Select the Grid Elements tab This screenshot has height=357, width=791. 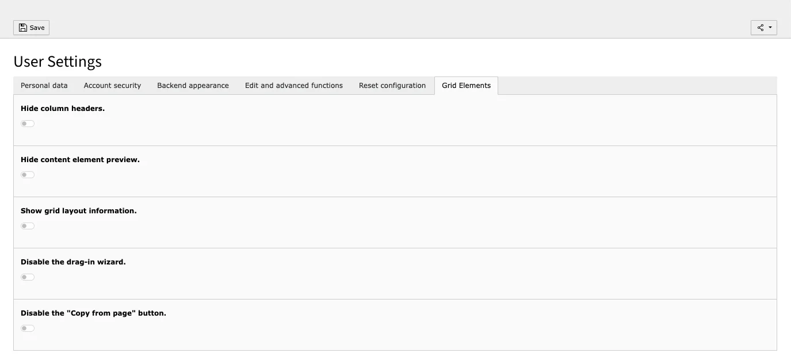466,85
